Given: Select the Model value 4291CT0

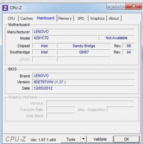Looking at the screenshot, I should tap(65, 38).
